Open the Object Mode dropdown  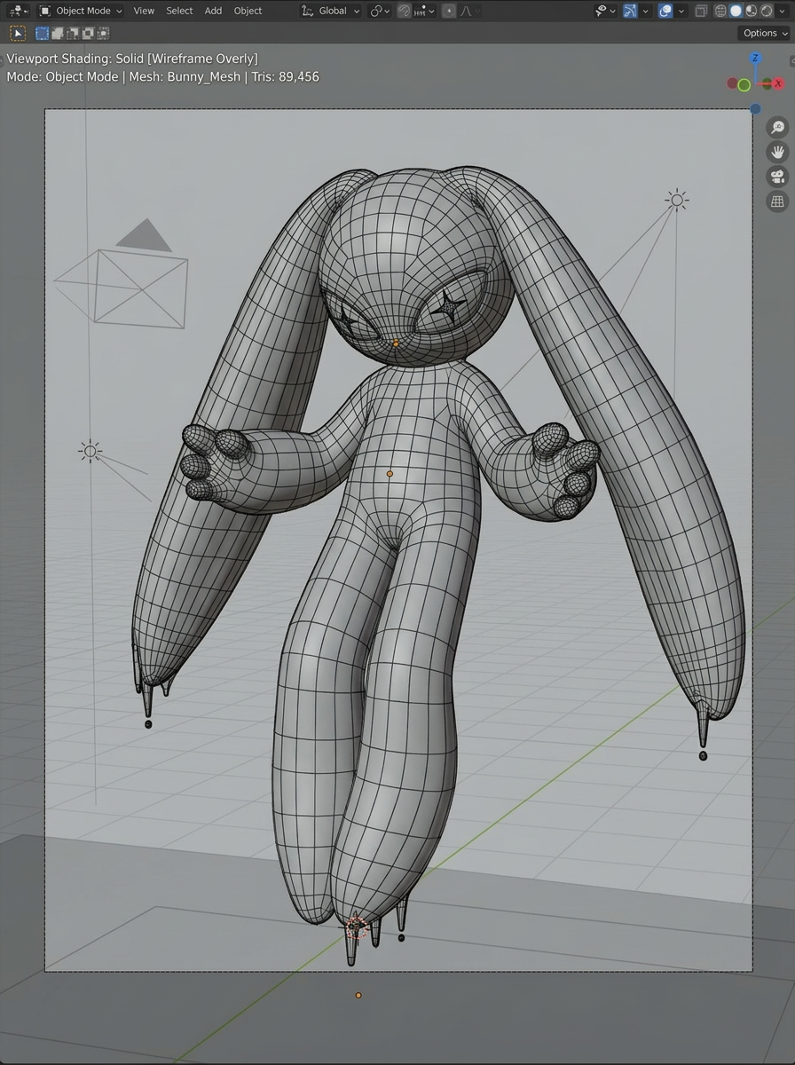[x=82, y=11]
